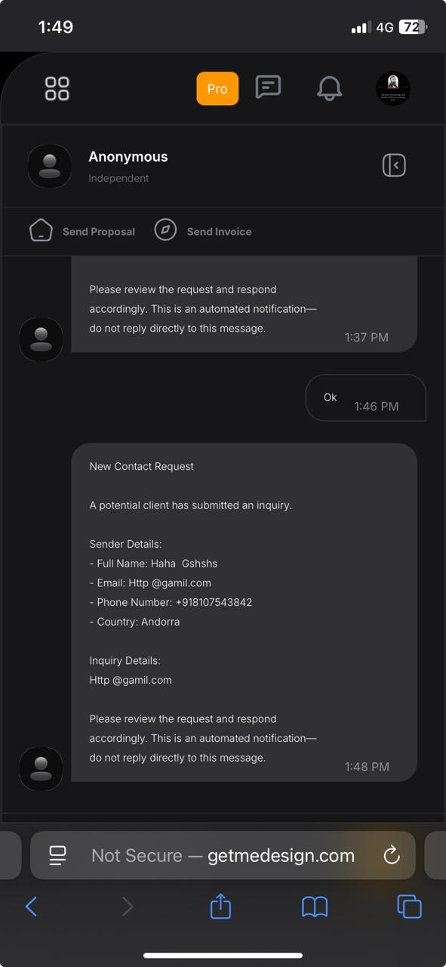The image size is (446, 967).
Task: Click the Send Invoice compass icon
Action: pos(165,230)
